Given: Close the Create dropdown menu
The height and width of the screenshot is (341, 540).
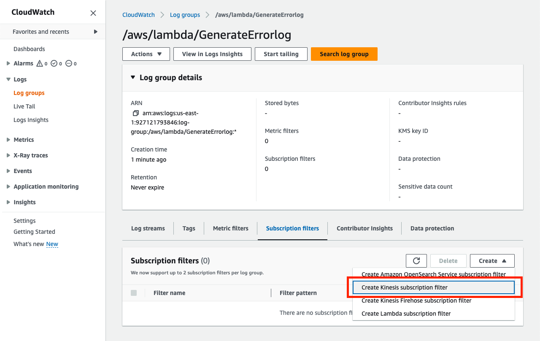Looking at the screenshot, I should click(492, 261).
